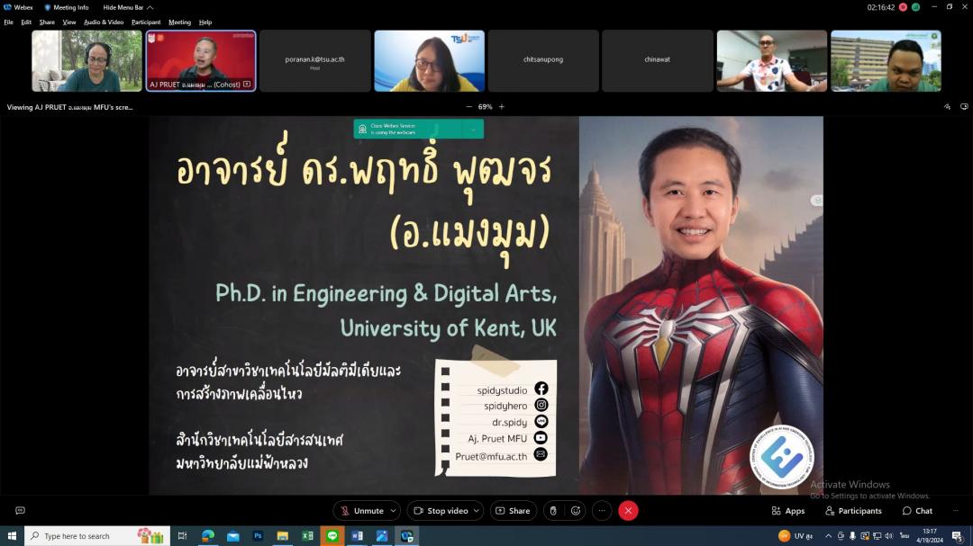Open the Chat panel
The image size is (973, 546).
(x=917, y=511)
